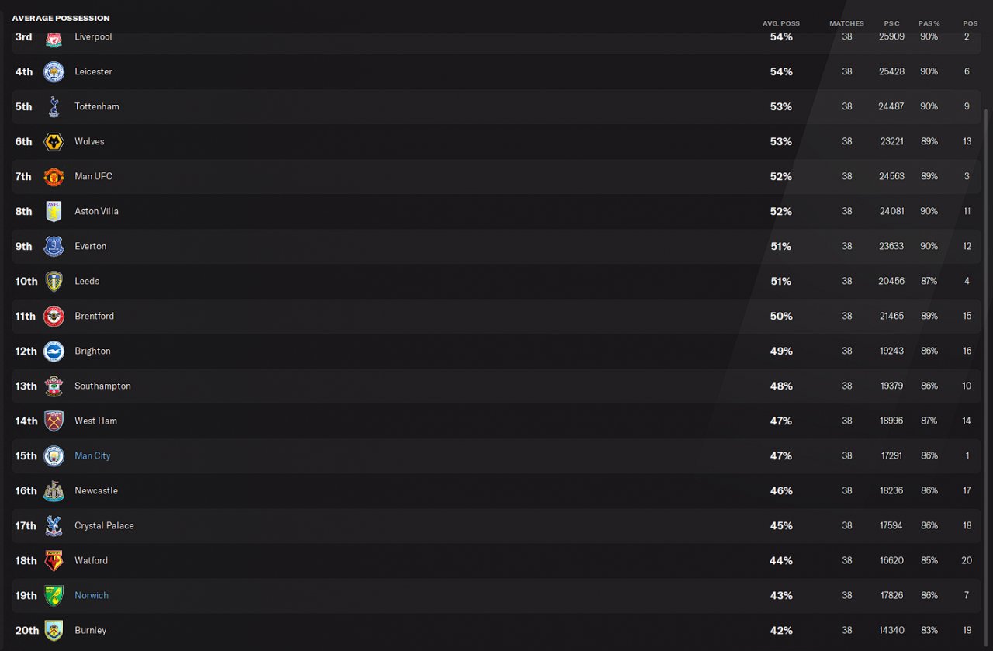This screenshot has width=993, height=651.
Task: Click the vertical scrollbar on right edge
Action: 988,310
